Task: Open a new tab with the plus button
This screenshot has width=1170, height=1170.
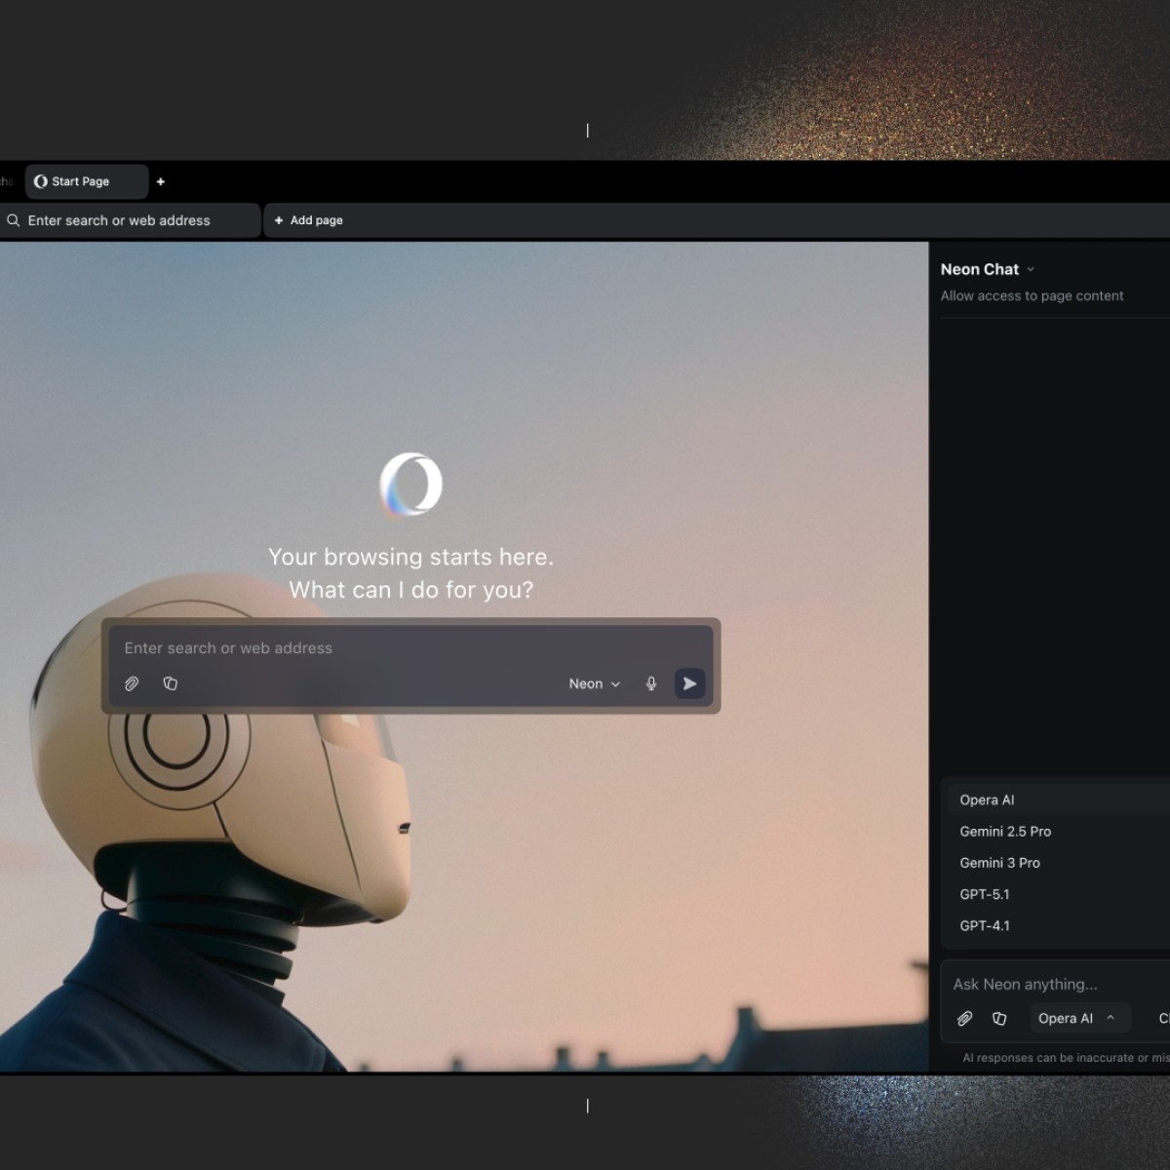Action: point(161,181)
